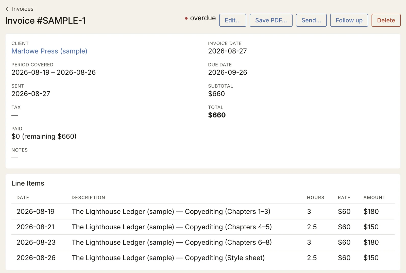Click the Follow up button
Image resolution: width=406 pixels, height=273 pixels.
coord(349,20)
